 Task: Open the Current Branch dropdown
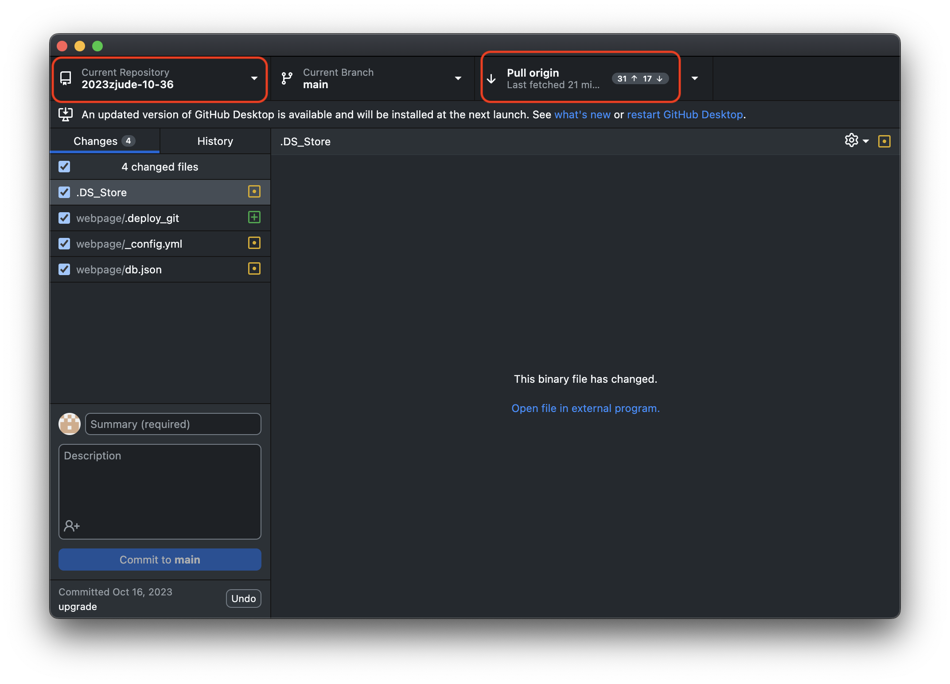coord(372,79)
